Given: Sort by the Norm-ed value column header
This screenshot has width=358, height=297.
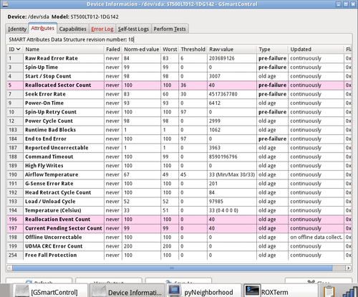Looking at the screenshot, I should pos(141,49).
